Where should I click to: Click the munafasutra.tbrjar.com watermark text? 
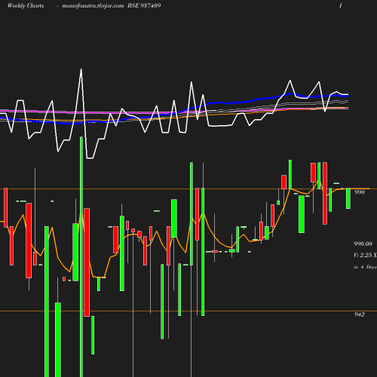93,5
